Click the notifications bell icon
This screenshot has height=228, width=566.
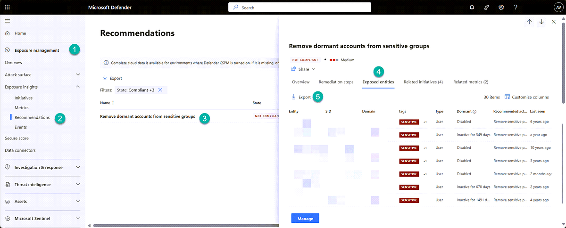[472, 7]
